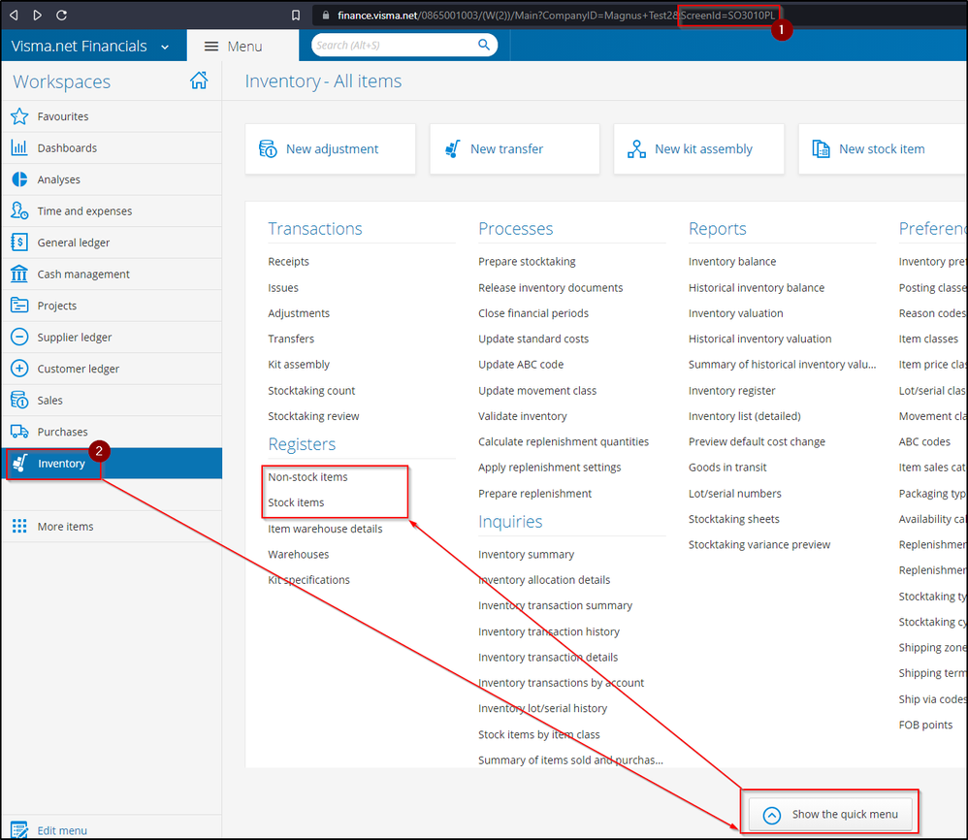Open Item warehouse details link
Viewport: 968px width, 840px height.
click(325, 529)
